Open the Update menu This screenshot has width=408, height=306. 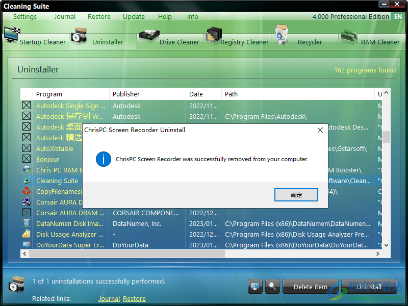tap(134, 17)
